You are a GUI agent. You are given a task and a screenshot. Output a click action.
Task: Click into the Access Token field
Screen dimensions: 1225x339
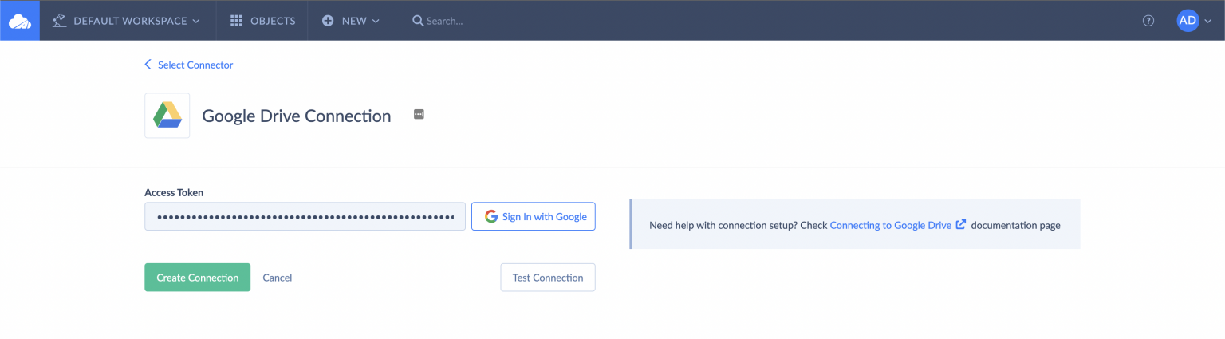pyautogui.click(x=305, y=216)
